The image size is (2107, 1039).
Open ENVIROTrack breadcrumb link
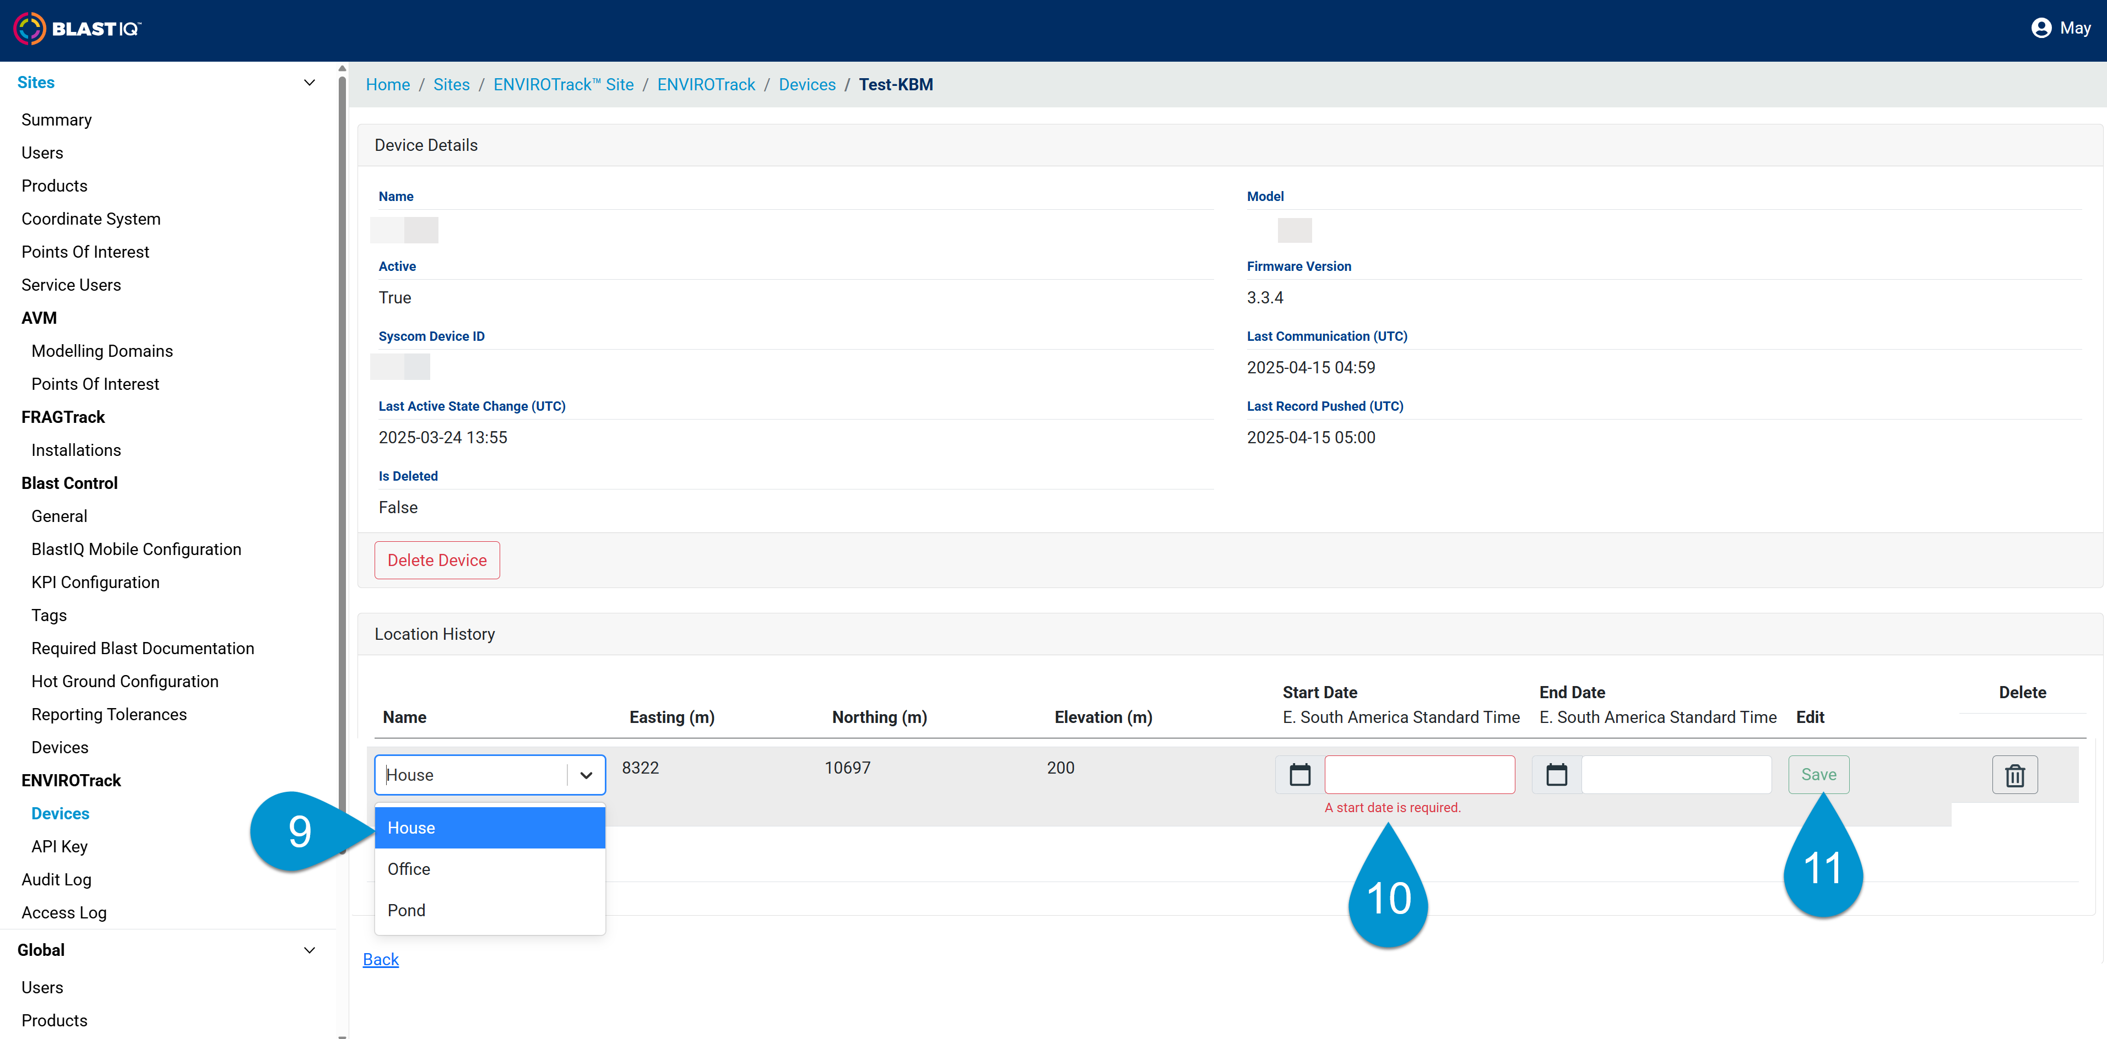[x=706, y=84]
